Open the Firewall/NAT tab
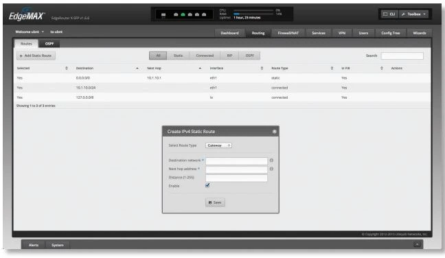This screenshot has width=445, height=258. pyautogui.click(x=288, y=33)
